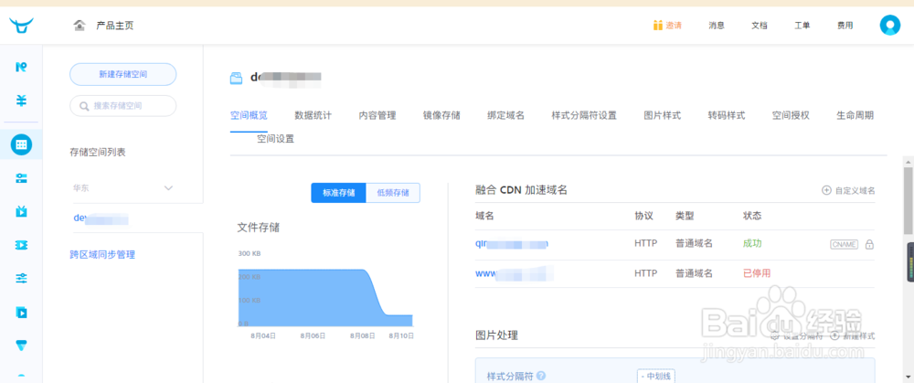Open the video film-strip icon in sidebar

click(x=21, y=245)
